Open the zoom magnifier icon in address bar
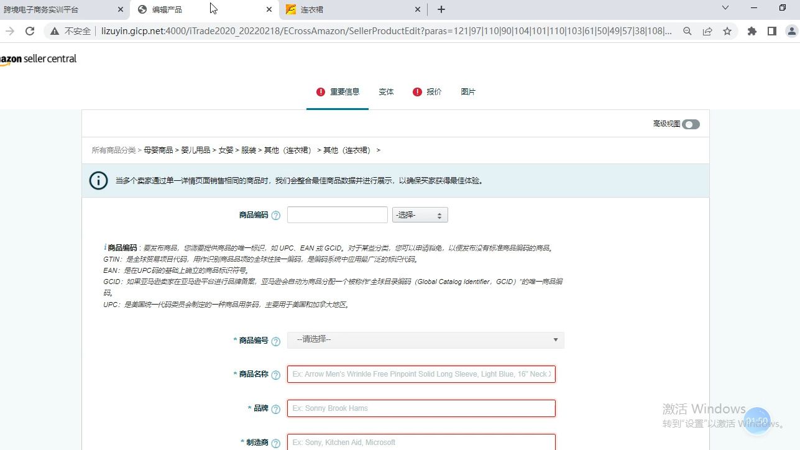 tap(687, 31)
